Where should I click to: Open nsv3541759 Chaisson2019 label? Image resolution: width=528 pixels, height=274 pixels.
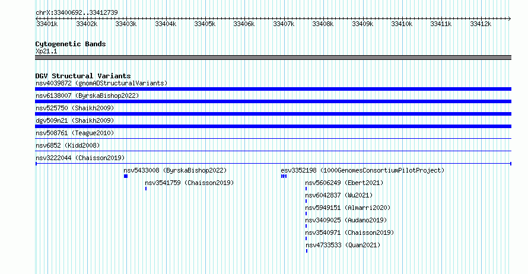click(189, 183)
